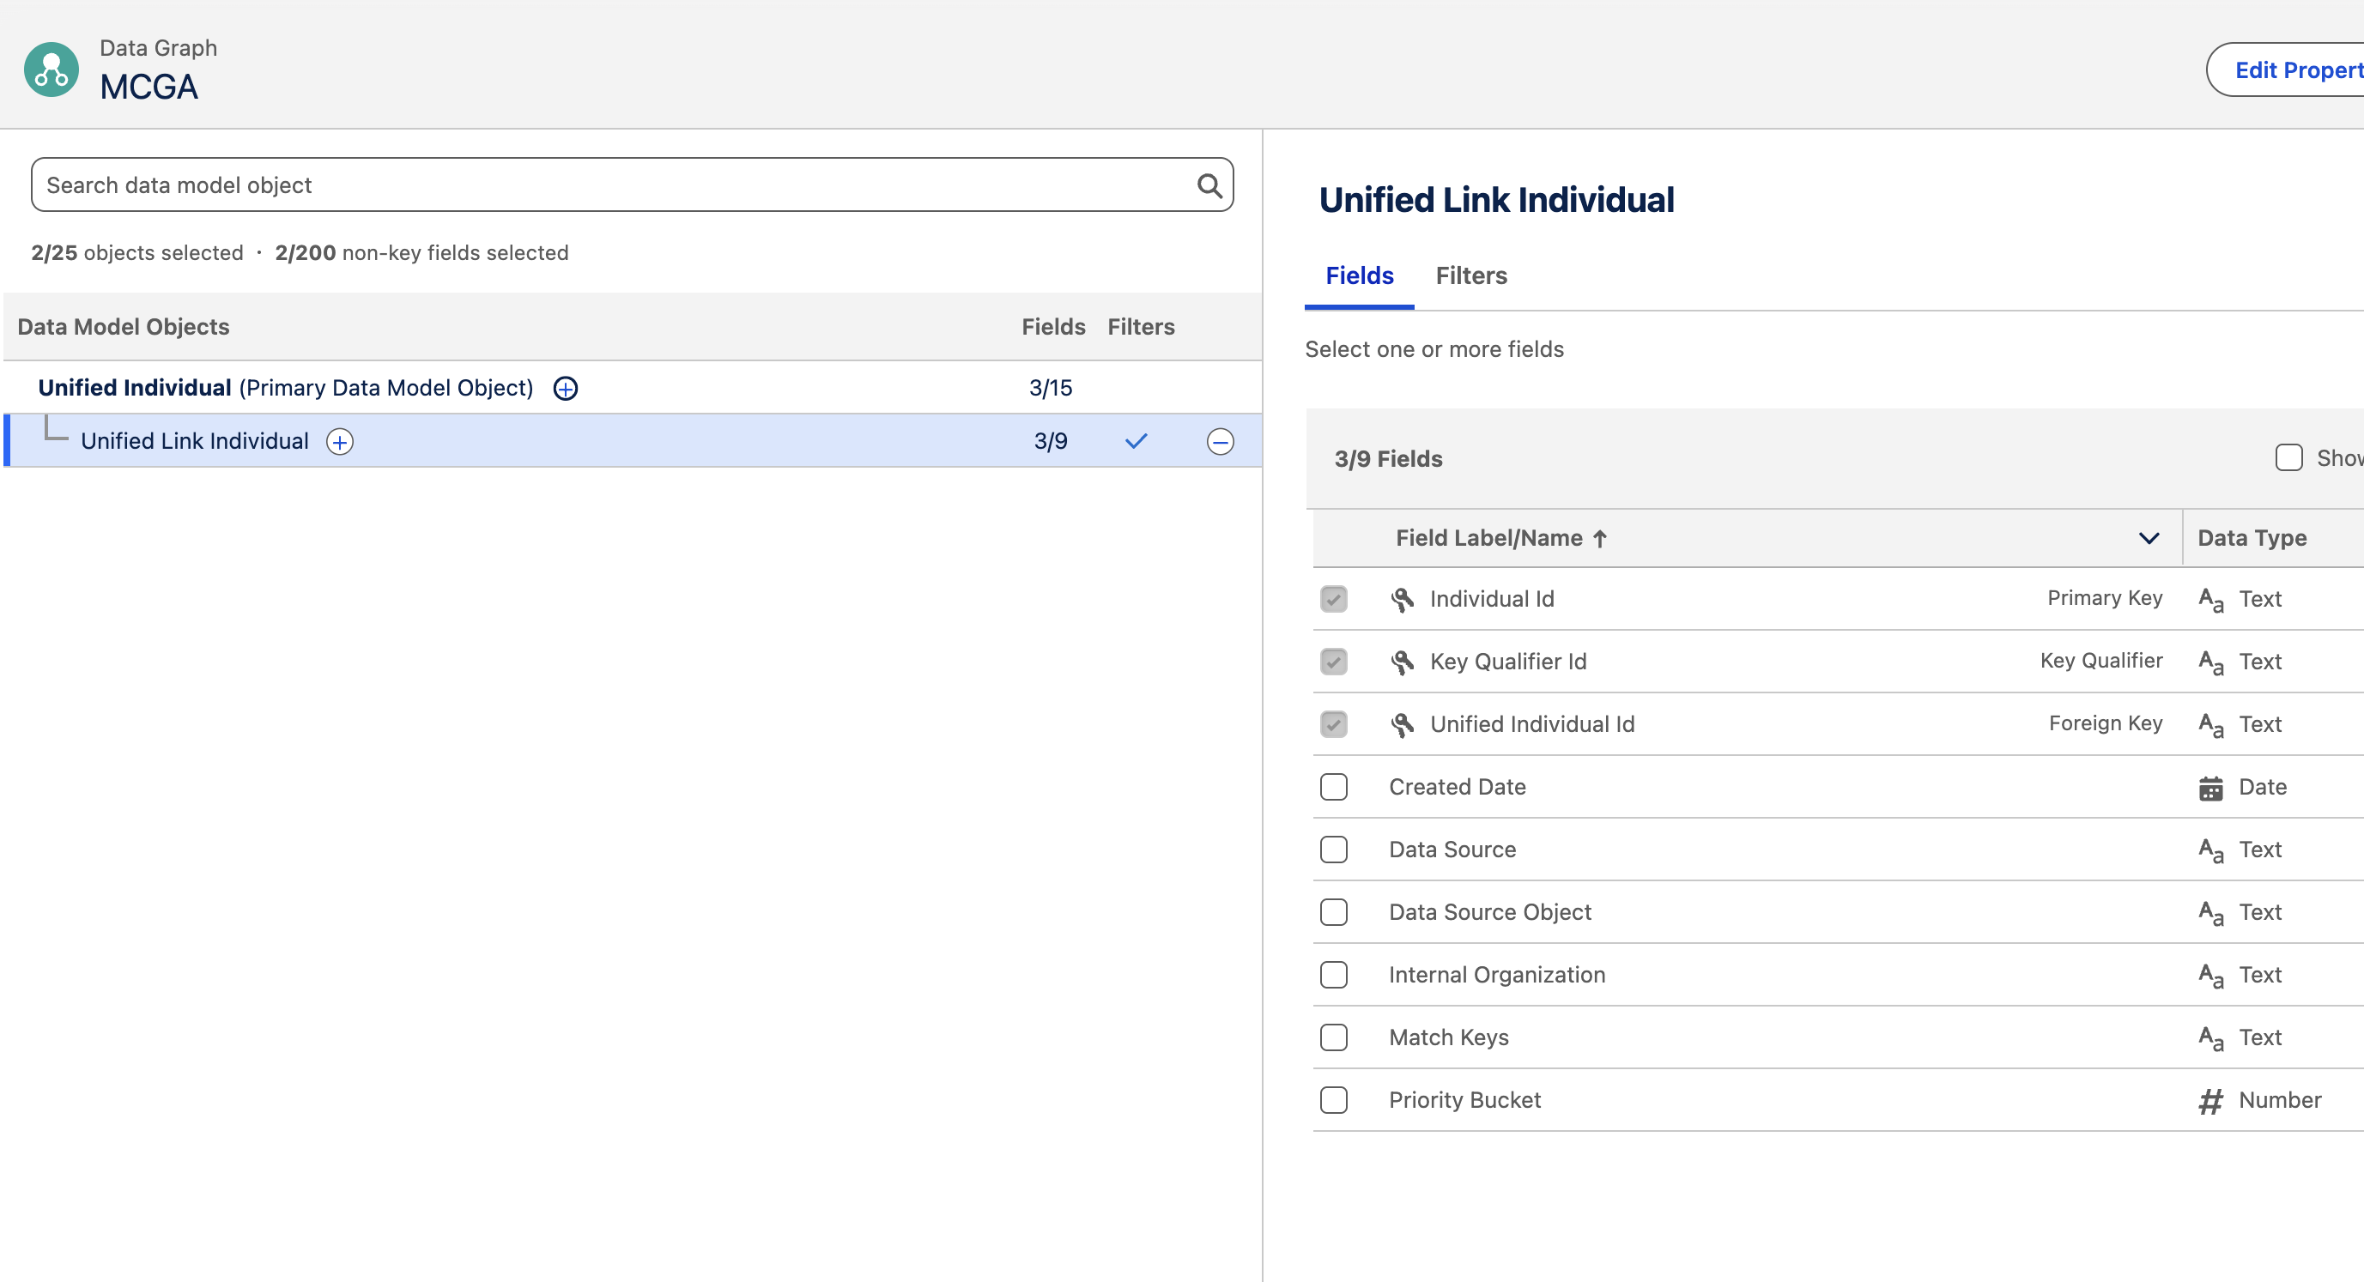Open the Field Label/Name column dropdown chevron
Image resolution: width=2364 pixels, height=1282 pixels.
(x=2149, y=538)
